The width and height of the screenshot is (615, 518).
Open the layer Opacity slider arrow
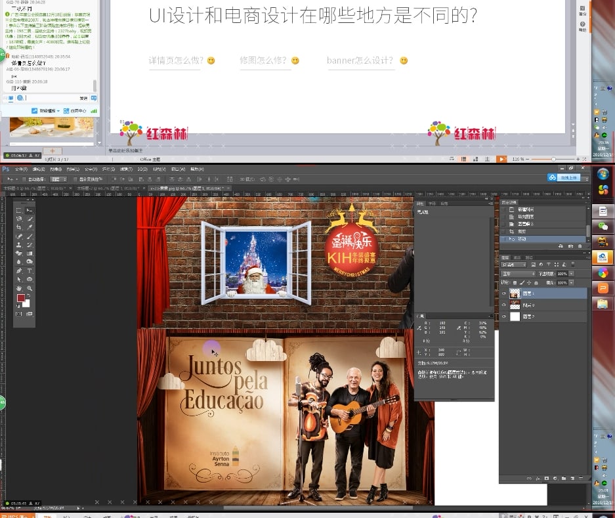click(572, 274)
